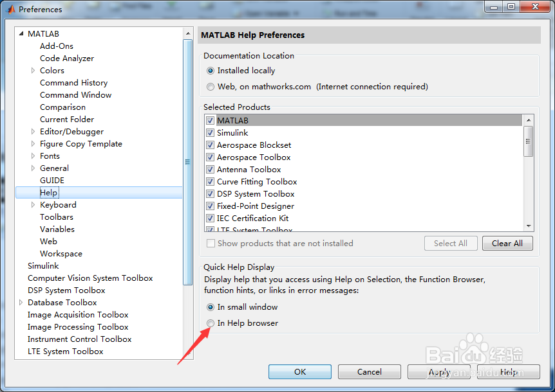The width and height of the screenshot is (555, 392).
Task: Click Clear All products button
Action: click(x=507, y=244)
